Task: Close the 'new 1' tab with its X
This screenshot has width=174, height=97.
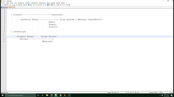Action: click(14, 7)
